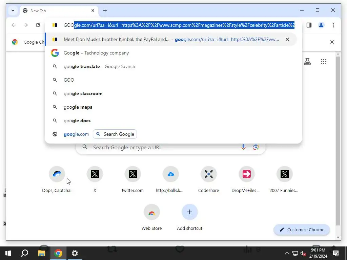Go back with the back arrow

(14, 25)
